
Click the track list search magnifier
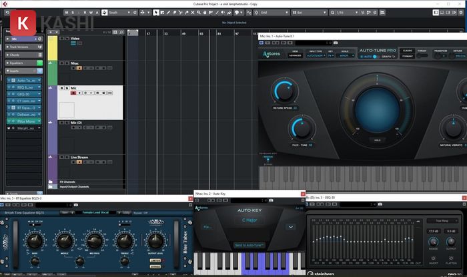point(121,32)
